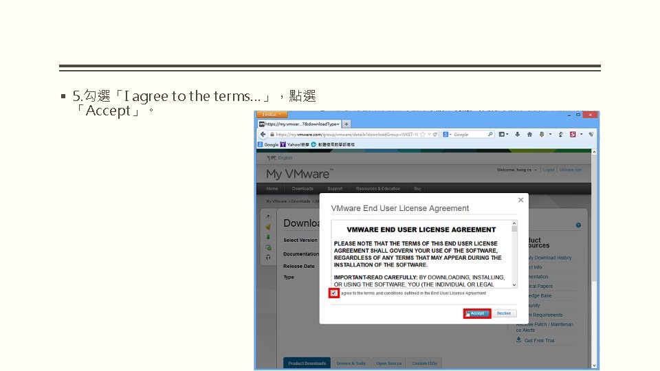Click the sidebar green download arrow icon

(x=269, y=237)
